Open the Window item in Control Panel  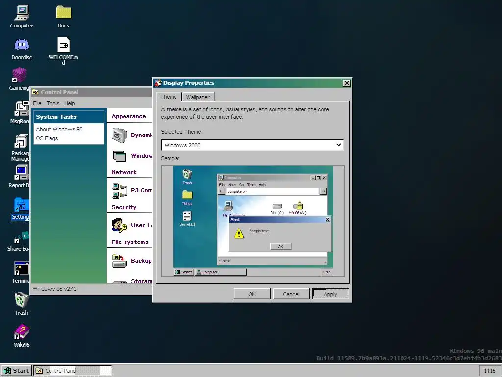pos(131,156)
